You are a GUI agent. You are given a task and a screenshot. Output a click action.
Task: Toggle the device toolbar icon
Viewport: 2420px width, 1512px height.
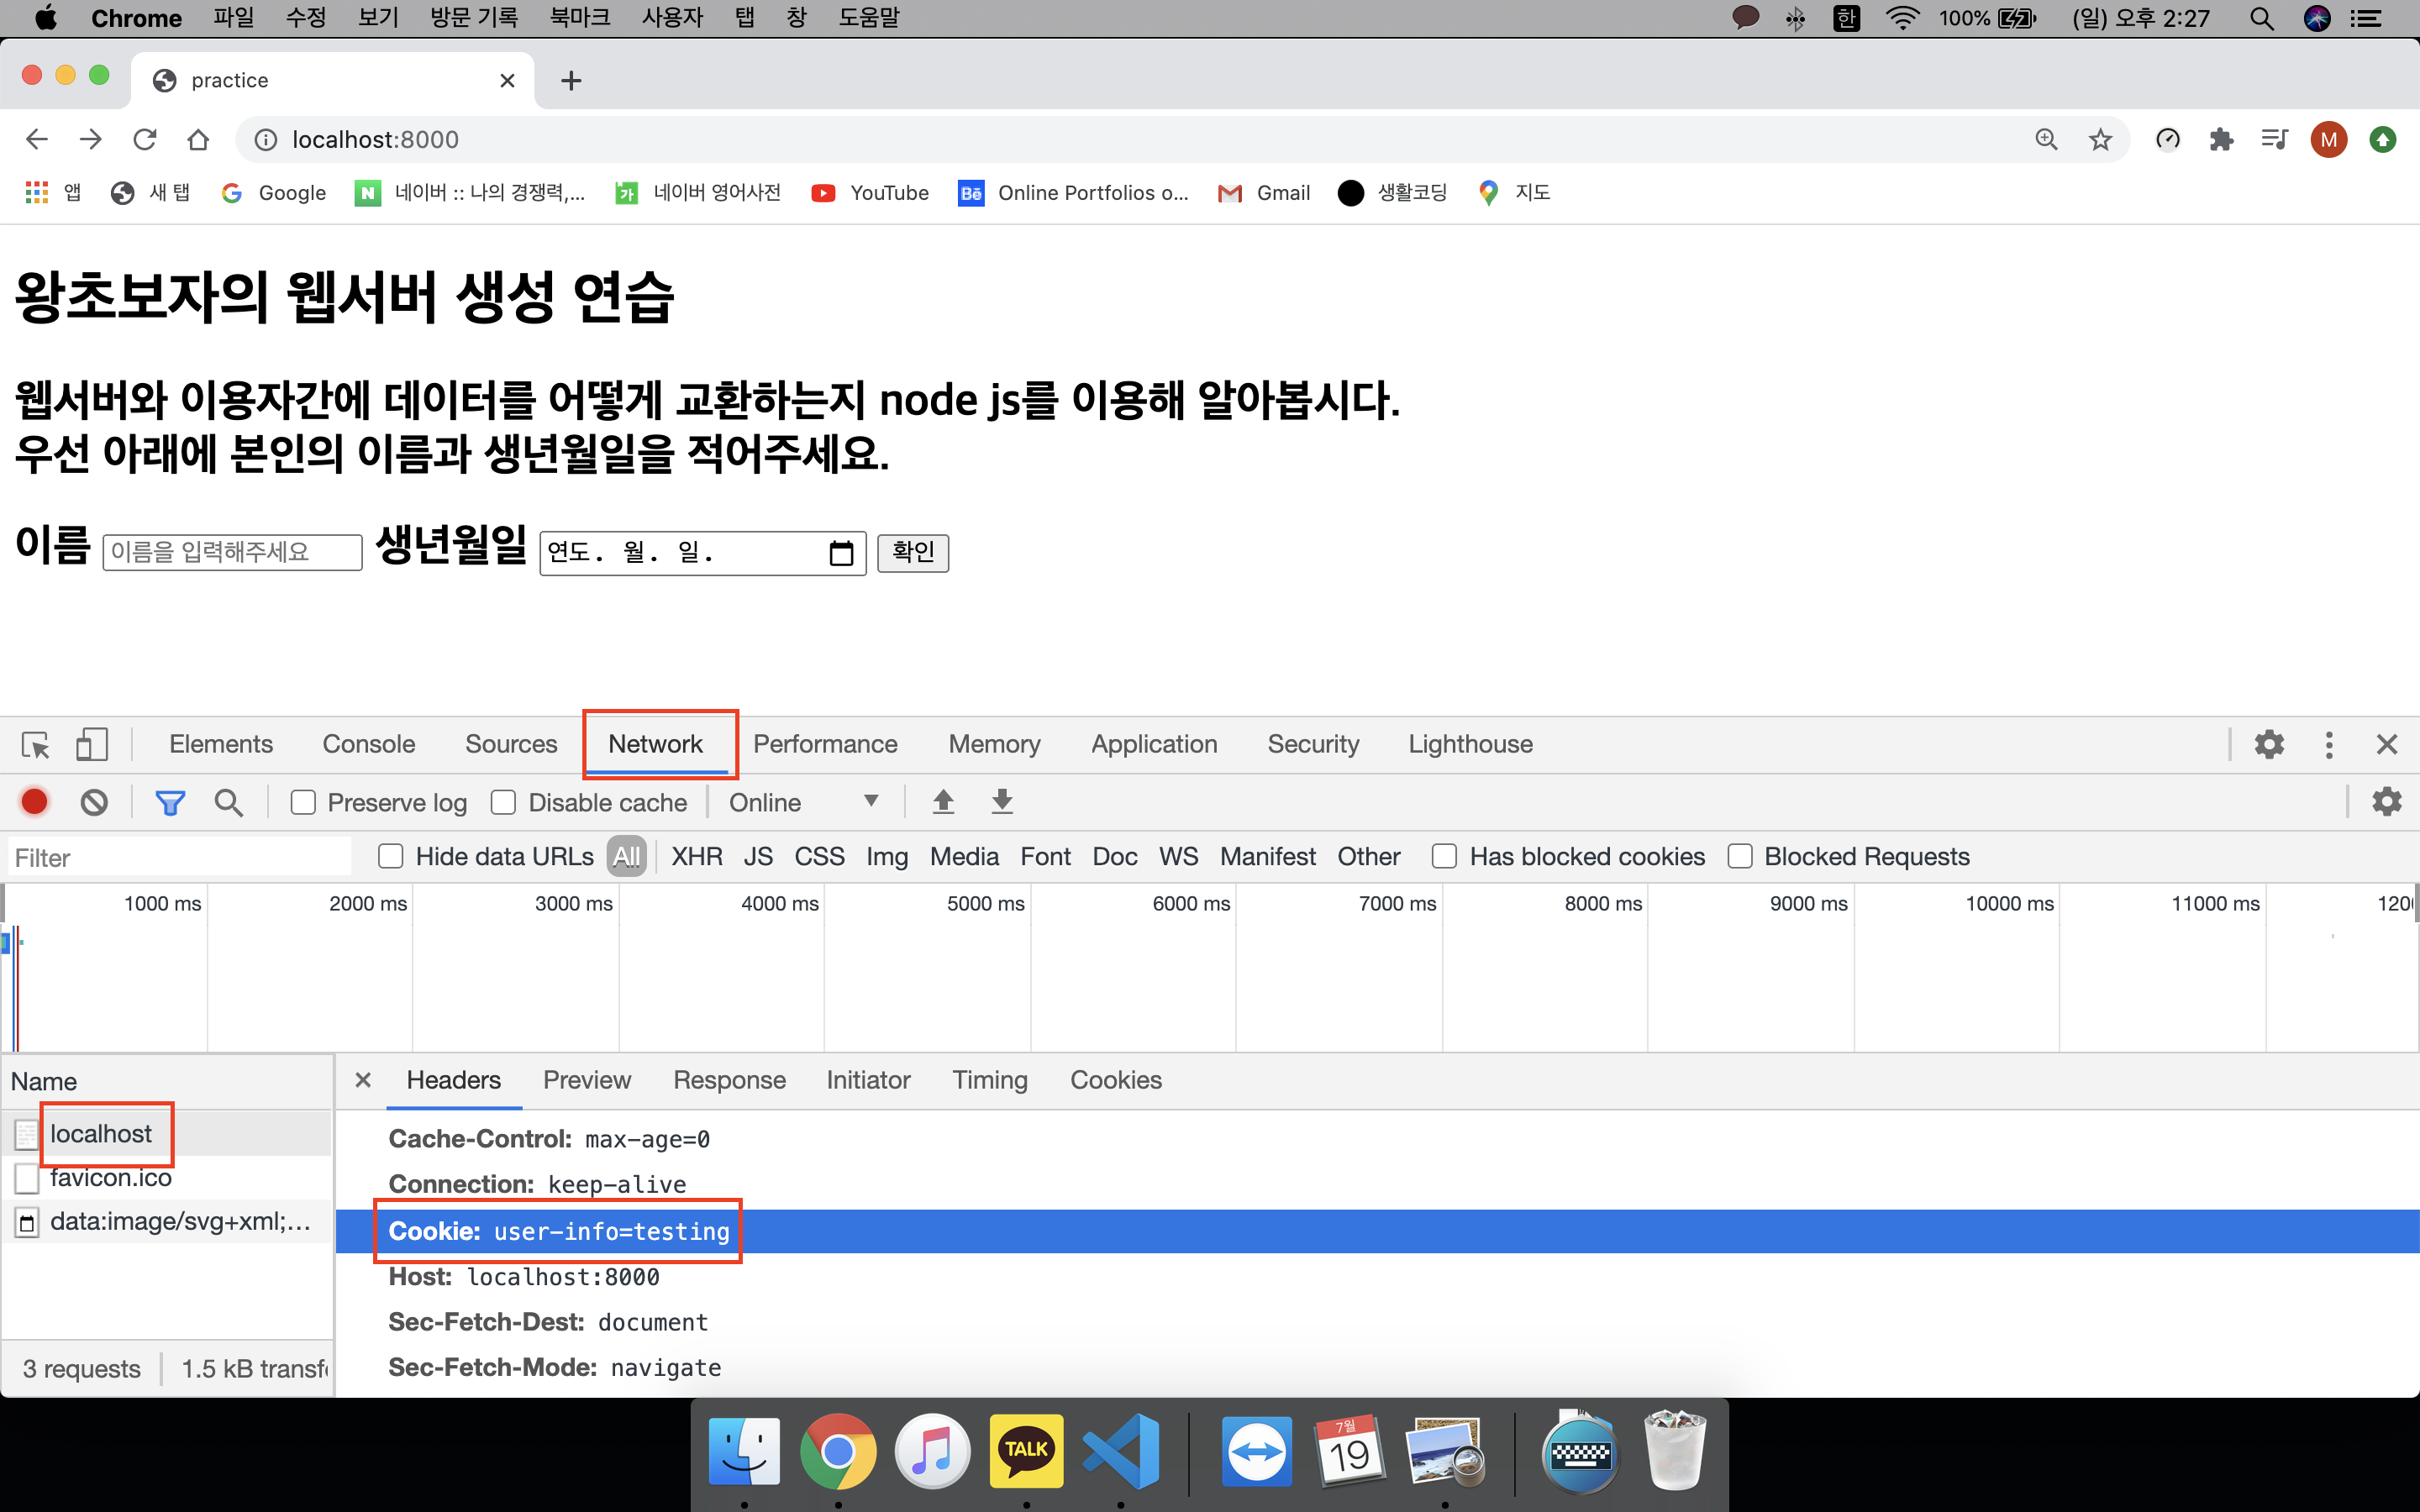(x=91, y=745)
